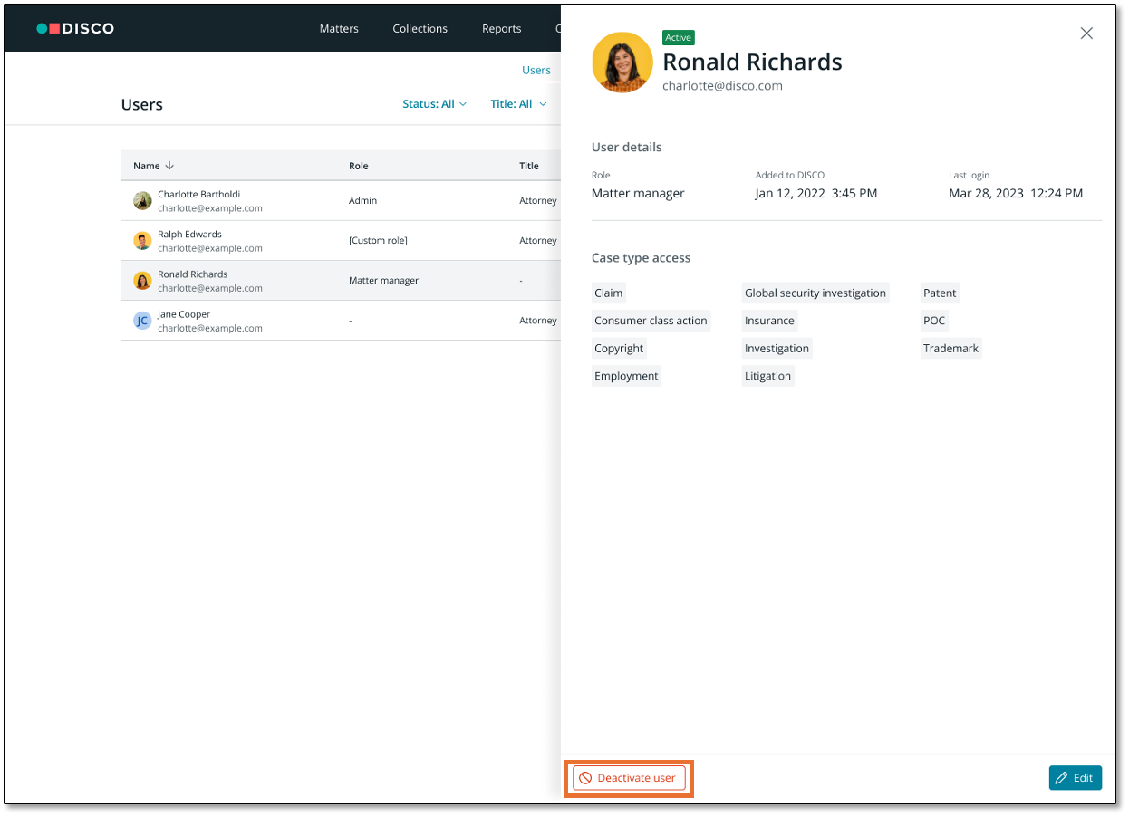Viewport: 1129px width, 817px height.
Task: Open the Collections menu
Action: point(420,28)
